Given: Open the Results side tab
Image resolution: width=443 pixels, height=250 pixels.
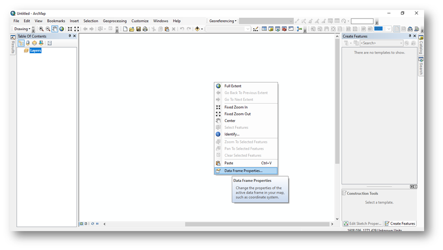Looking at the screenshot, I should click(x=13, y=44).
